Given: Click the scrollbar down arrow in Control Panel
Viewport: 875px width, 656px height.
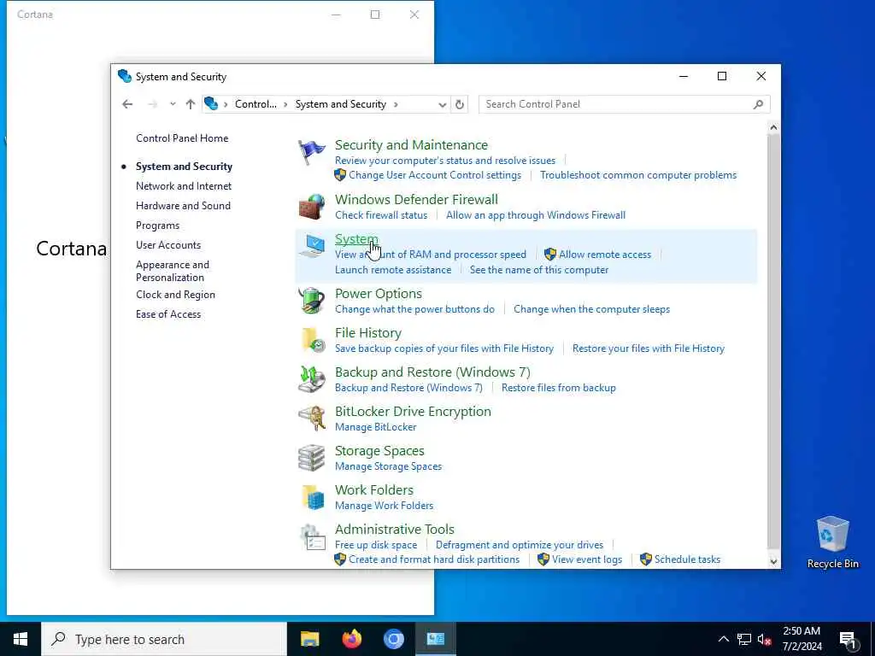Looking at the screenshot, I should click(x=773, y=562).
